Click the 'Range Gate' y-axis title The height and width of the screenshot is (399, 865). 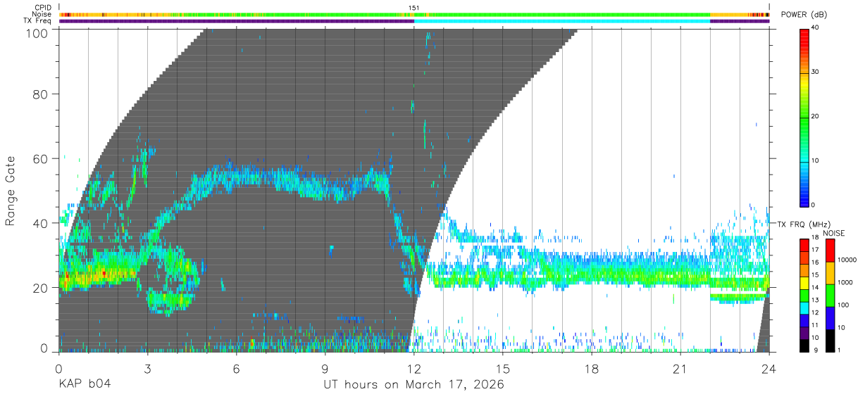(x=11, y=190)
